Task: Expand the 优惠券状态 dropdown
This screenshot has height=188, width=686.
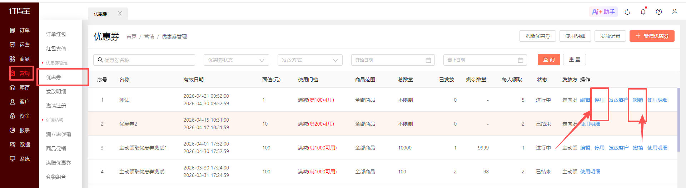Action: 236,60
